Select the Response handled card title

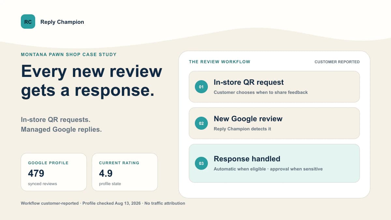[247, 159]
